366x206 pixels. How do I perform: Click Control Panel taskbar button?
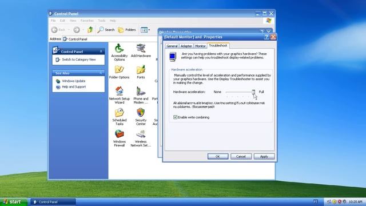(x=53, y=202)
